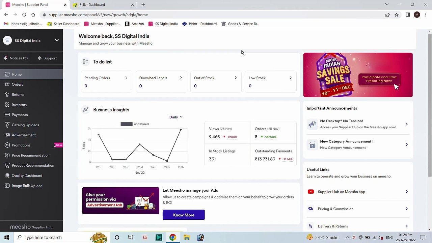Image resolution: width=432 pixels, height=243 pixels.
Task: Click the share page icon in address bar
Action: [387, 15]
